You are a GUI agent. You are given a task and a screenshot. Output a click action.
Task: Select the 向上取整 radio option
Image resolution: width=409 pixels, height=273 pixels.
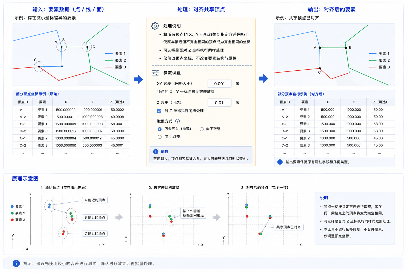[159, 137]
